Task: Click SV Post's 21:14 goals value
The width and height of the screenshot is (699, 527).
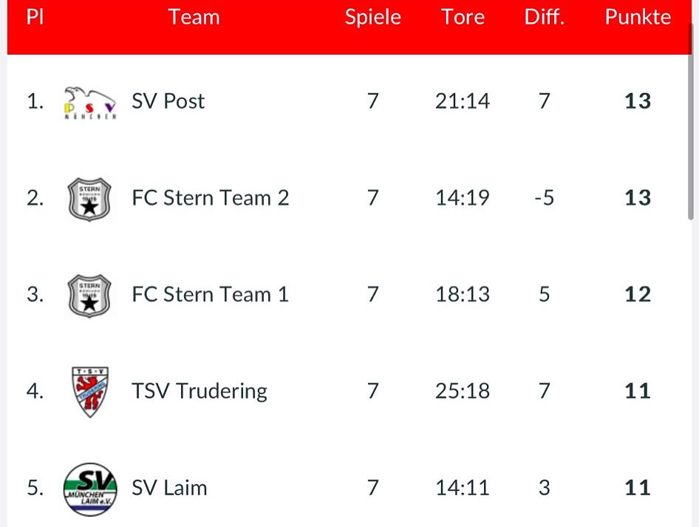Action: tap(462, 101)
